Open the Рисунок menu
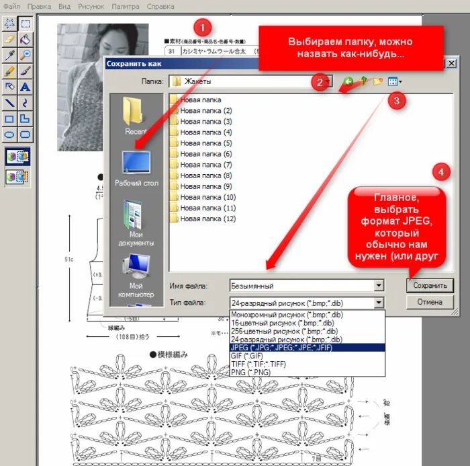 tap(91, 6)
